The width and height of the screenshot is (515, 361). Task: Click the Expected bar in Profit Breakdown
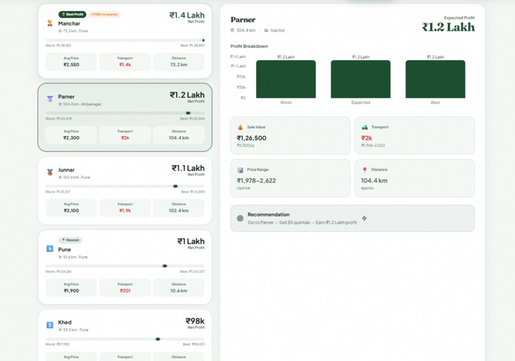click(x=360, y=79)
